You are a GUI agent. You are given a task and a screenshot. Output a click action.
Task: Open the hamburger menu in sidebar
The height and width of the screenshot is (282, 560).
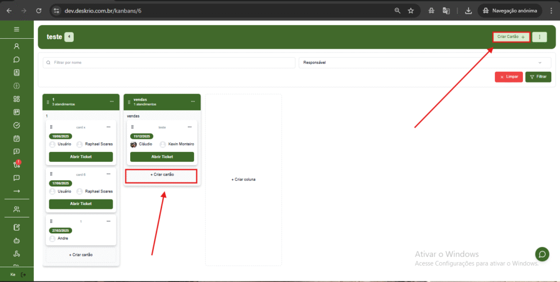point(16,29)
